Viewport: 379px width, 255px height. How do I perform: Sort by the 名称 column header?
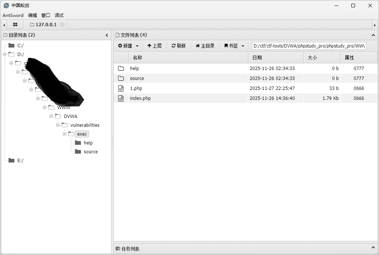pos(188,57)
